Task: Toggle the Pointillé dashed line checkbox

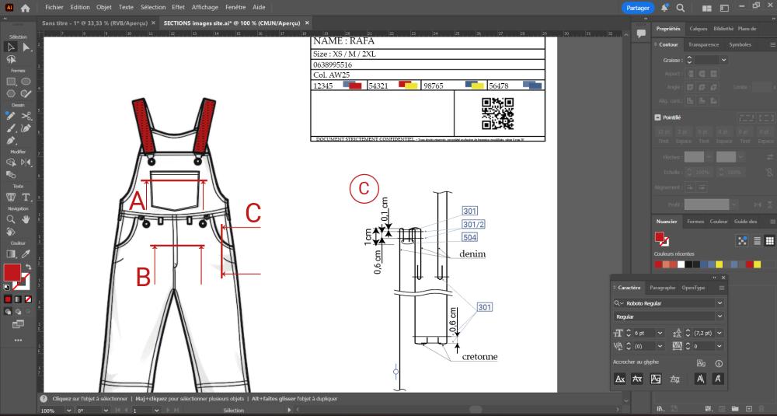Action: point(658,117)
